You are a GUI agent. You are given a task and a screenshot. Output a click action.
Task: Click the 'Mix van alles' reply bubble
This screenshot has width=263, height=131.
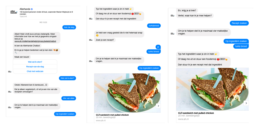69,98
